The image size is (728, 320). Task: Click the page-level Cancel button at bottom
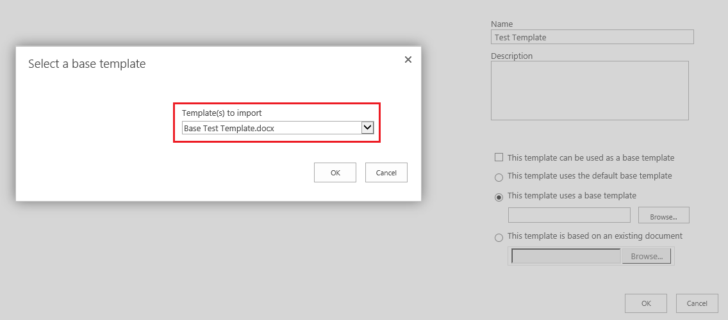click(x=697, y=303)
